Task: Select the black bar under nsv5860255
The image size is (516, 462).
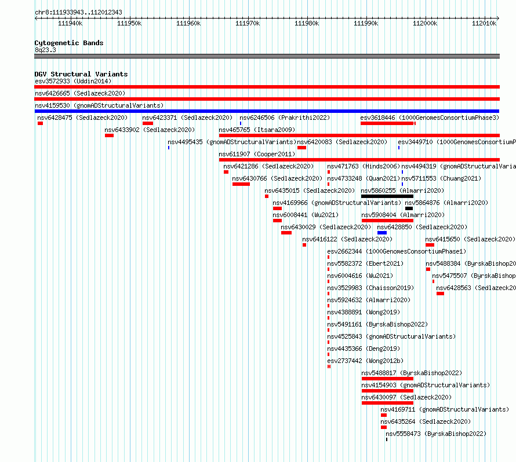Action: point(387,196)
